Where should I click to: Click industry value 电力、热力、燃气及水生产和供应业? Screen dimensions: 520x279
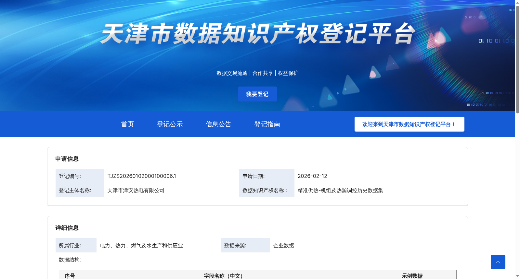141,245
